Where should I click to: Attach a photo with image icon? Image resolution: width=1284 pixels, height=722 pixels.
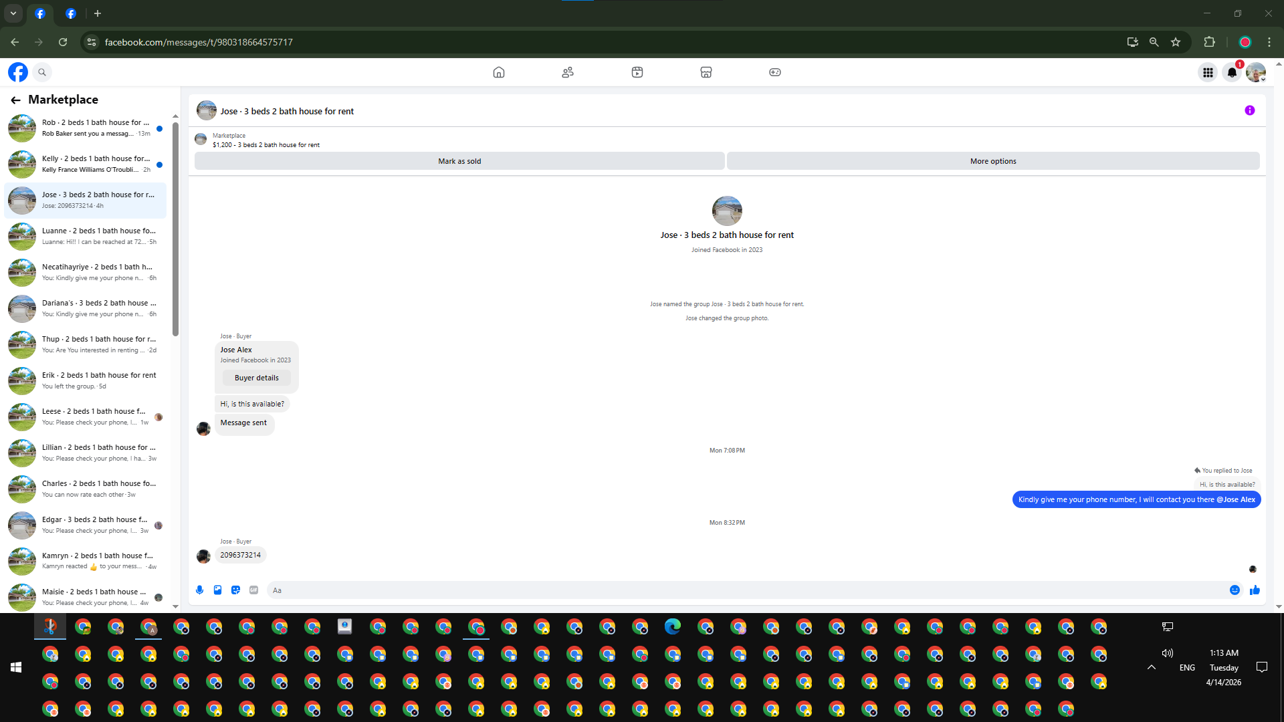(217, 590)
